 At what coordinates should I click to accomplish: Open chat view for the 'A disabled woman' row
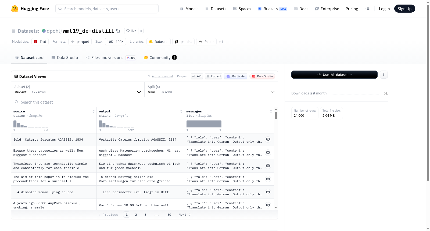tap(268, 192)
